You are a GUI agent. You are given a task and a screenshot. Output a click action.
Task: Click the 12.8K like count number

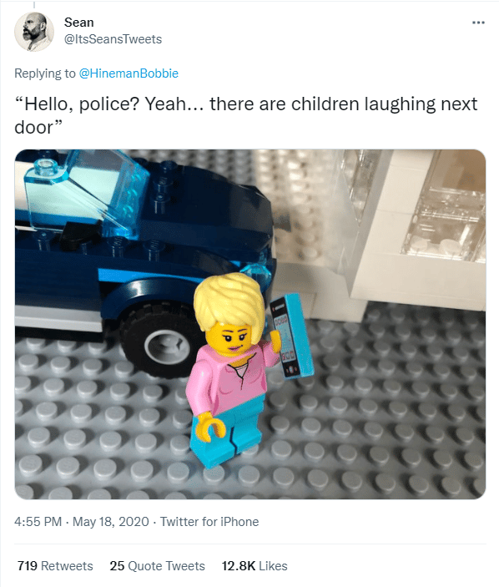239,565
